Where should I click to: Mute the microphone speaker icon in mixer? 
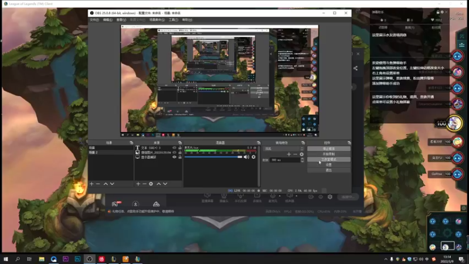pos(246,157)
